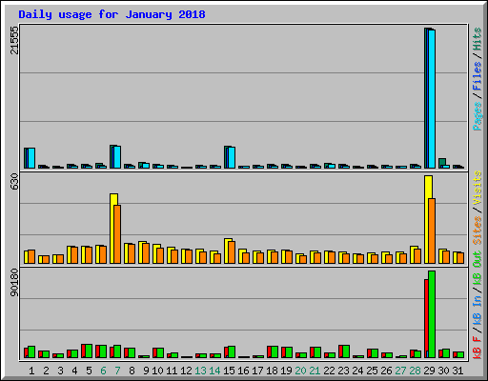Image resolution: width=488 pixels, height=381 pixels.
Task: Click the green kB Out bar for day 29
Action: point(432,314)
